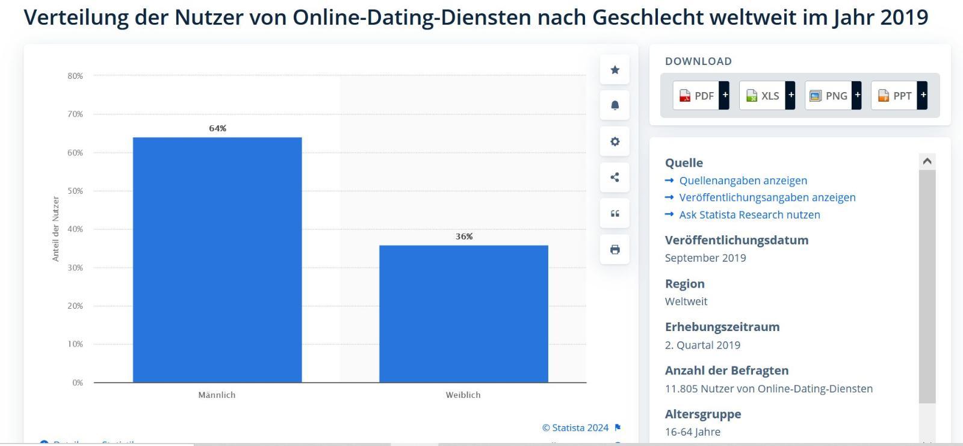
Task: Expand the plus next to PPT
Action: [x=923, y=95]
